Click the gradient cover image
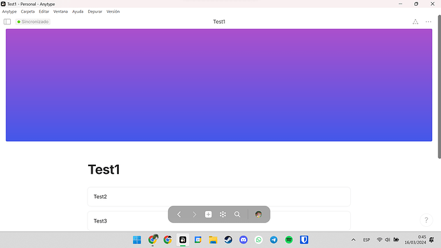This screenshot has height=248, width=441. 219,85
